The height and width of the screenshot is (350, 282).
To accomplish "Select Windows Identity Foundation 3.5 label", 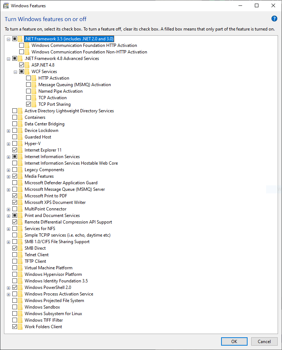I will (56, 281).
